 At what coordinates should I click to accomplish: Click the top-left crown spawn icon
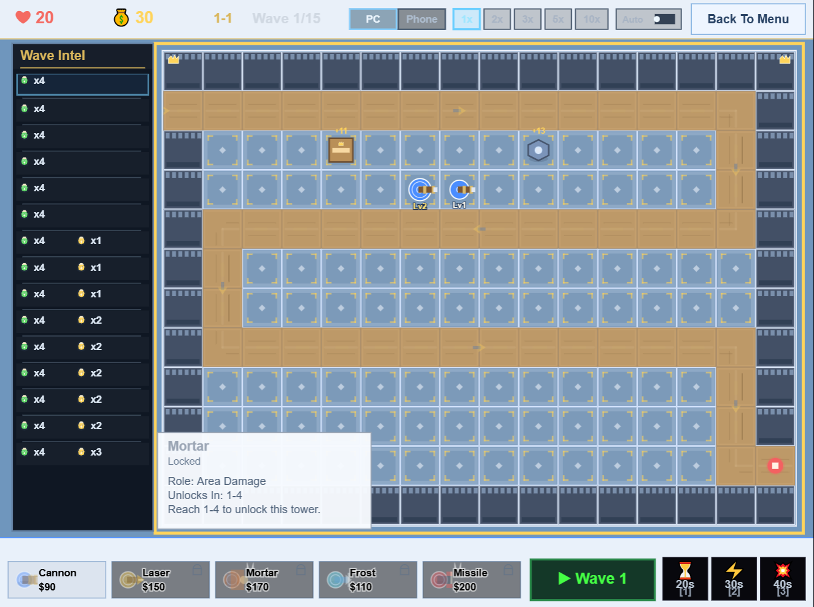[x=174, y=59]
